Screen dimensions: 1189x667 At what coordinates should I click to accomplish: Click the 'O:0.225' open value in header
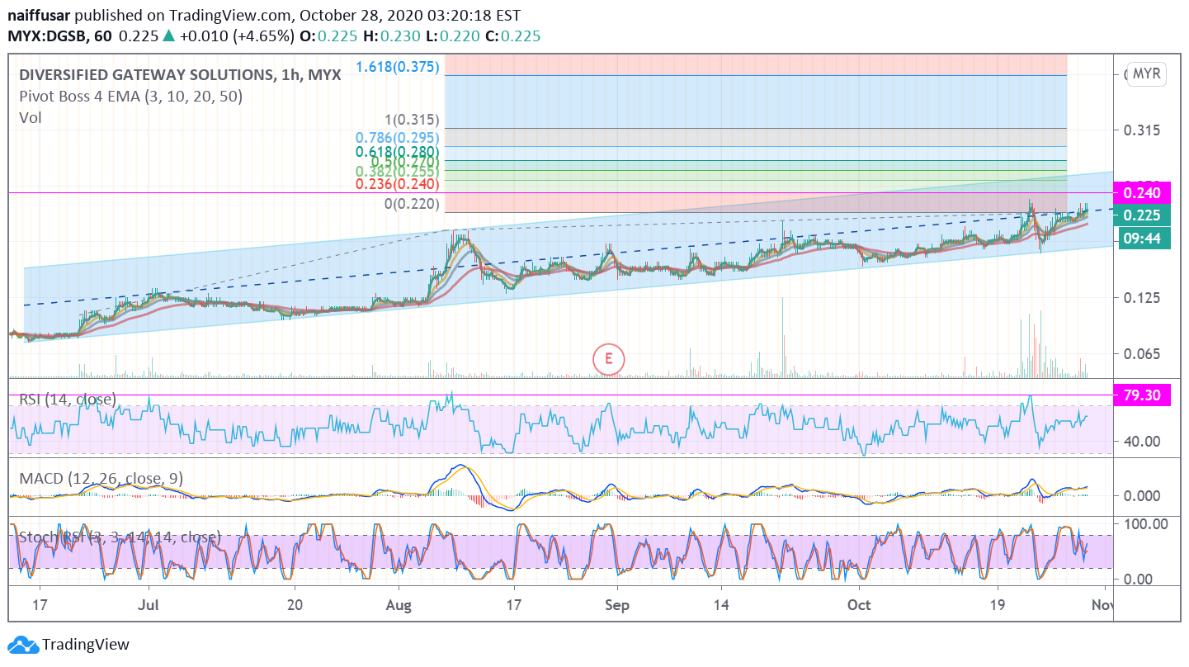328,36
